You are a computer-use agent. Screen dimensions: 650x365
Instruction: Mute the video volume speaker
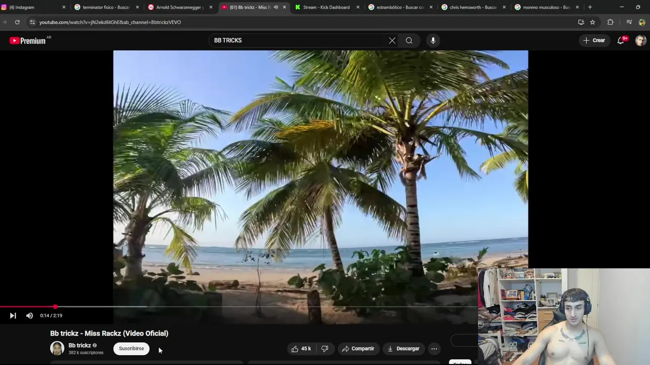[29, 315]
